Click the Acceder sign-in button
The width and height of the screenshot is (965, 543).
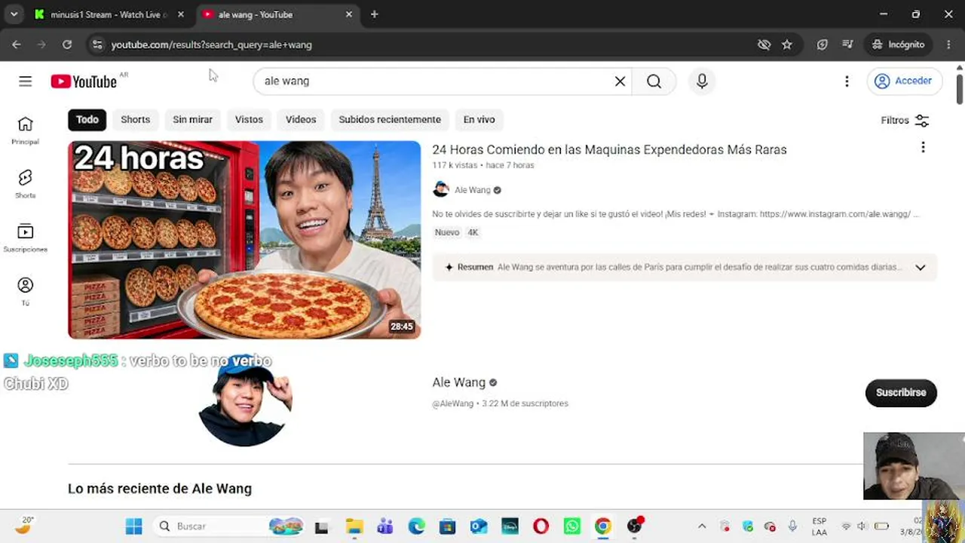point(905,81)
